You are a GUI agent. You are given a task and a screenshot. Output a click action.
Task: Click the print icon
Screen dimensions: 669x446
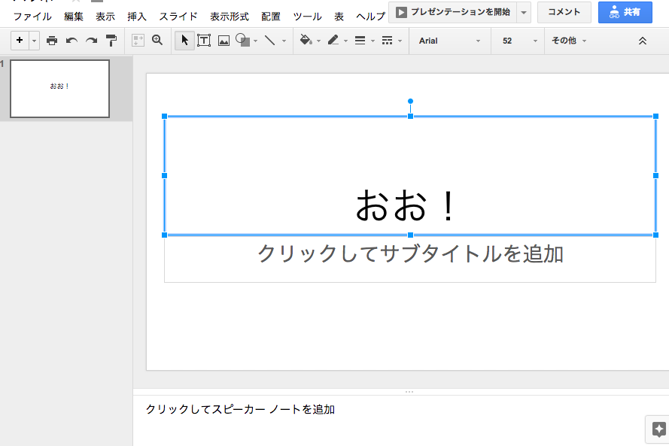point(52,41)
